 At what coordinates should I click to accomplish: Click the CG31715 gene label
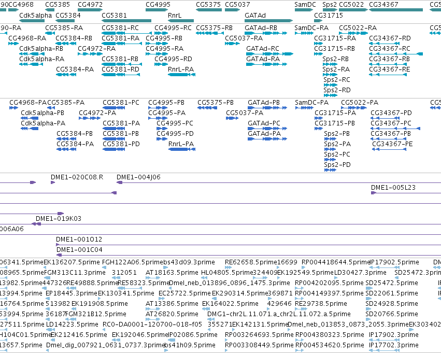pos(329,15)
